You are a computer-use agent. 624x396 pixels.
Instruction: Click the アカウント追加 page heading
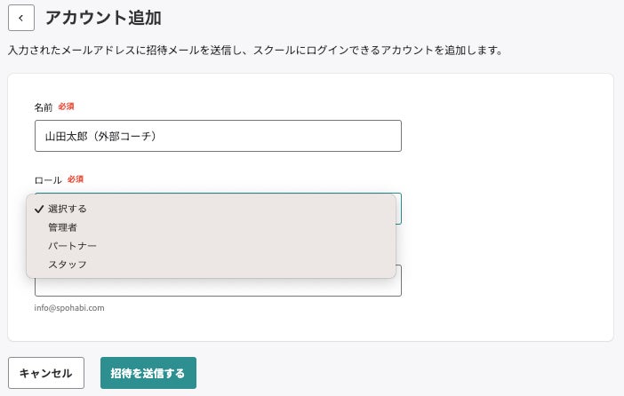(x=103, y=18)
